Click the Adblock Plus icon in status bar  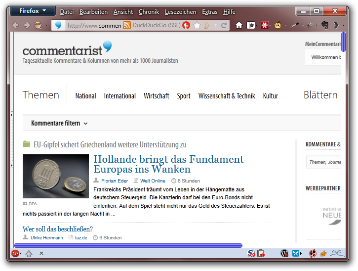click(x=15, y=253)
